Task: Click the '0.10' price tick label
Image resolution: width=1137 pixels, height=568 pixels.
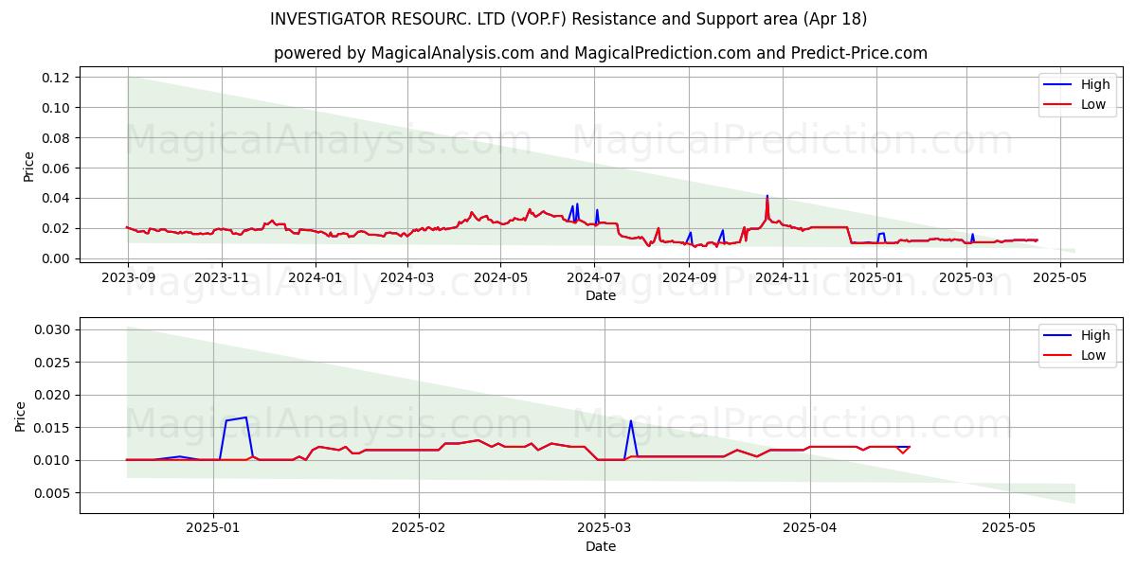Action: point(56,108)
